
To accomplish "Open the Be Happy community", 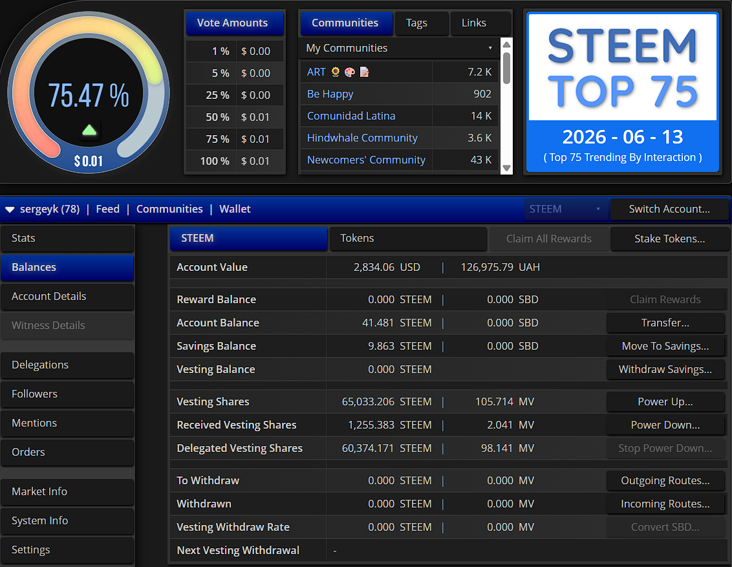I will point(330,94).
